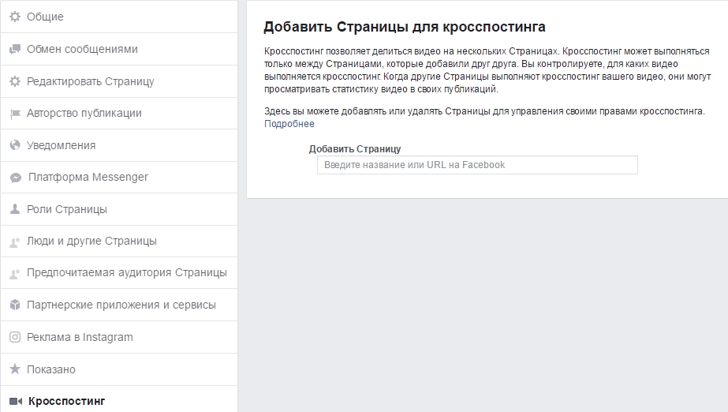The width and height of the screenshot is (728, 412).
Task: Click the chat bubbles icon for Обмен сообщениями
Action: coord(14,49)
